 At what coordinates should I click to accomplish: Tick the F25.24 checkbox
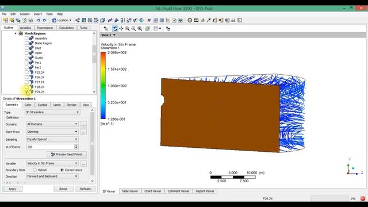(26, 72)
